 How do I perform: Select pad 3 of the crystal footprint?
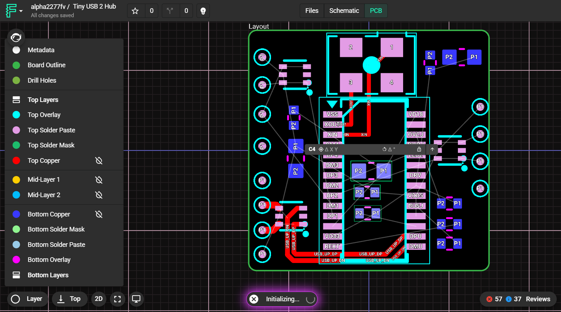[x=351, y=83]
